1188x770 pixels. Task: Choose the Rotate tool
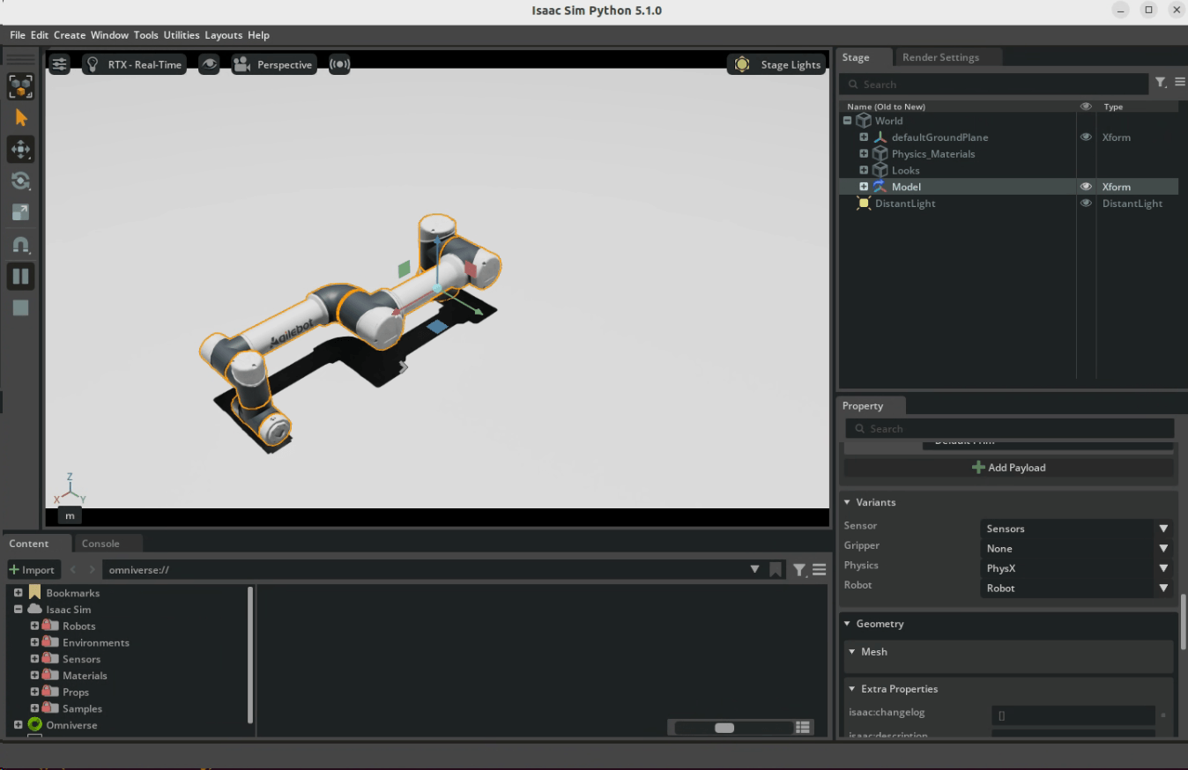(21, 181)
